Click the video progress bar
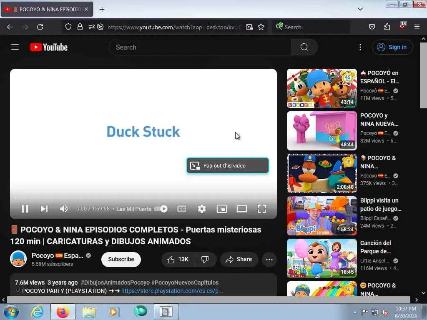The height and width of the screenshot is (320, 427). coord(143,198)
